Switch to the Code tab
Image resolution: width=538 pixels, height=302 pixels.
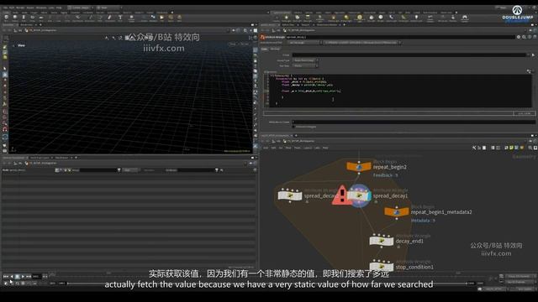[x=265, y=49]
